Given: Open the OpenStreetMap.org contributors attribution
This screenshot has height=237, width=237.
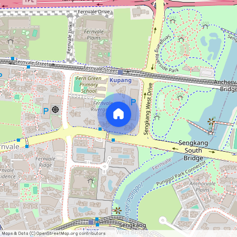Looking at the screenshot, I should 71,233.
